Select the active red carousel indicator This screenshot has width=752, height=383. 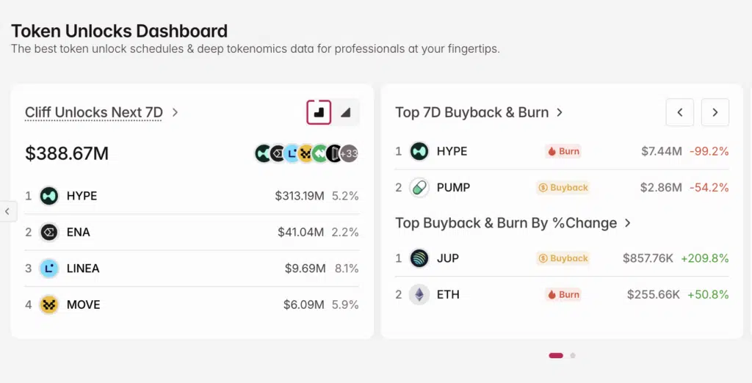click(x=556, y=356)
